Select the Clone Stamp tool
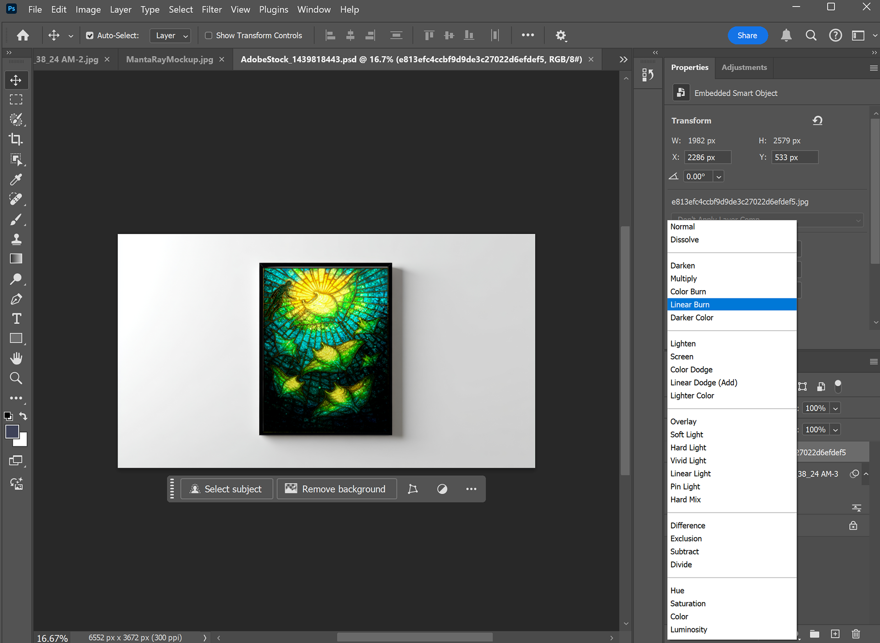The width and height of the screenshot is (880, 643). [16, 239]
